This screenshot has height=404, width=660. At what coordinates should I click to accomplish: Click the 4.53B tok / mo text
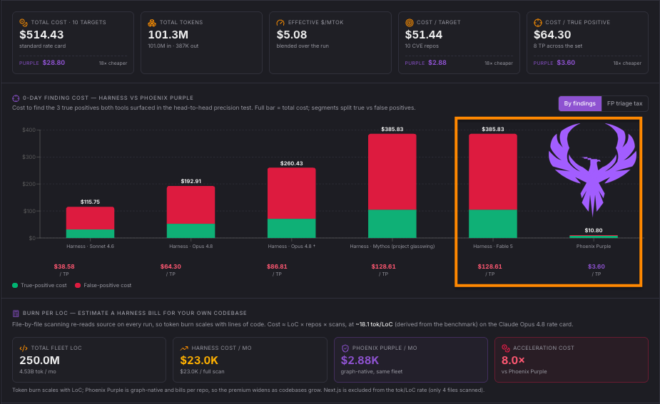pos(38,372)
